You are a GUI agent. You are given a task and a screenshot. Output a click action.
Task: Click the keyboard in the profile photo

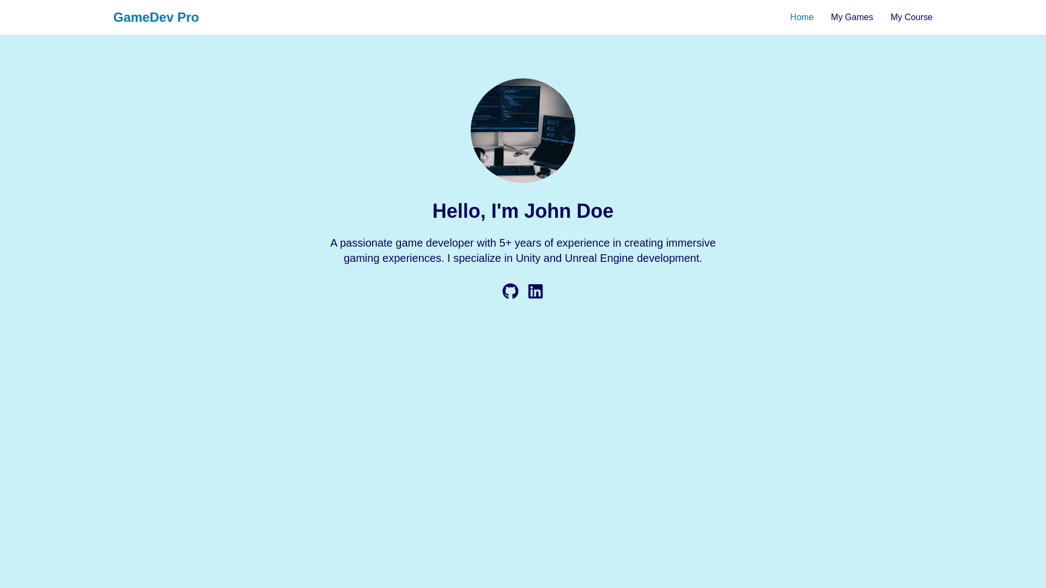pyautogui.click(x=509, y=171)
